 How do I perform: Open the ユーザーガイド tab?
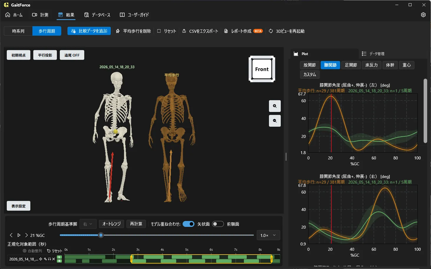134,15
